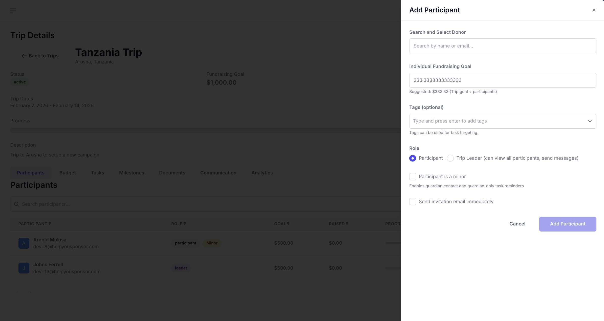Sort by Participant column arrows
This screenshot has width=604, height=321.
point(50,223)
